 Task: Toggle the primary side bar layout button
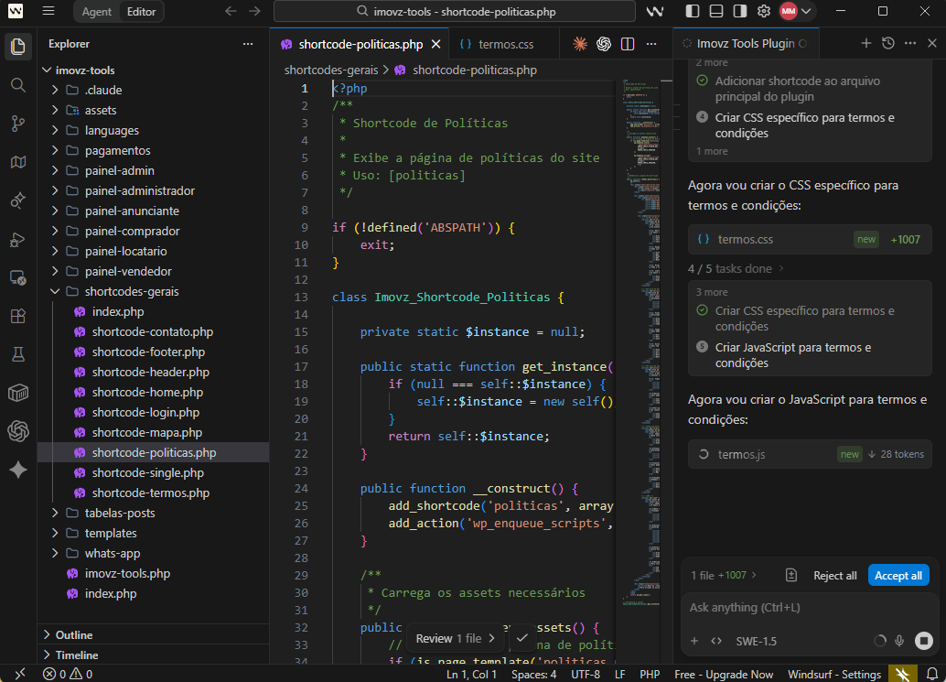[x=693, y=12]
